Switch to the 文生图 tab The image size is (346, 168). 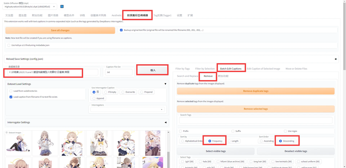(9, 15)
